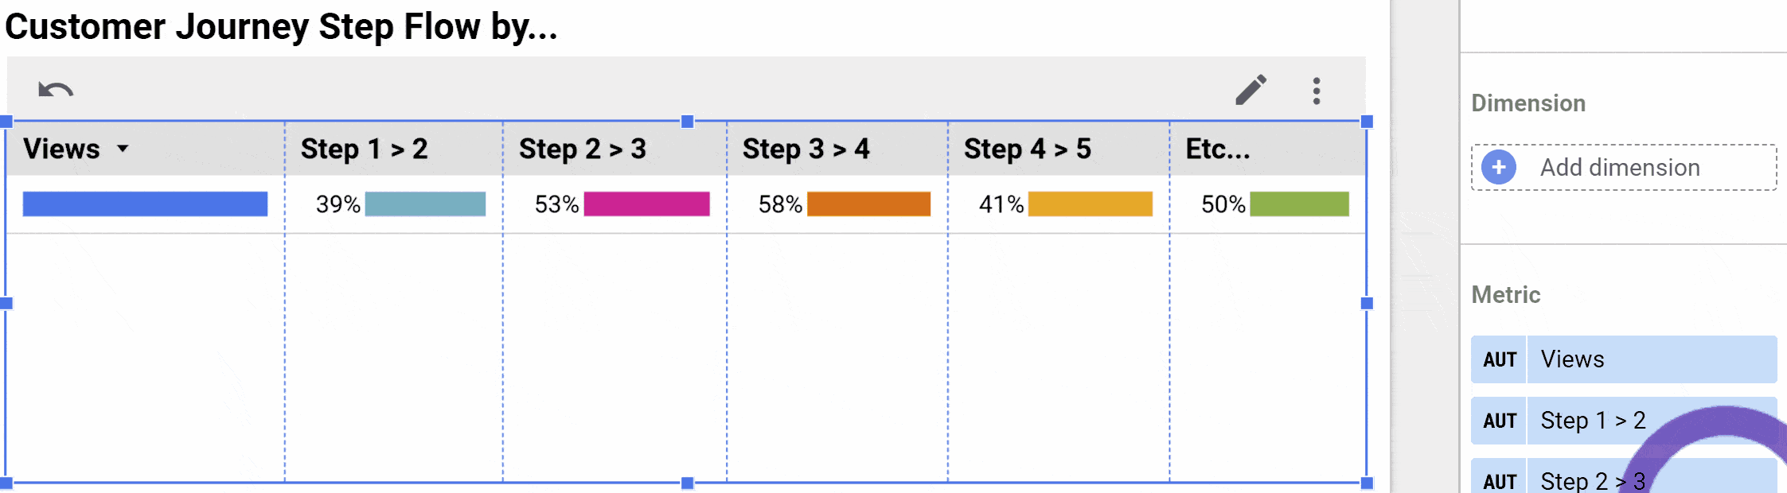The width and height of the screenshot is (1787, 493).
Task: Select the Step 4 > 5 column header
Action: (1059, 149)
